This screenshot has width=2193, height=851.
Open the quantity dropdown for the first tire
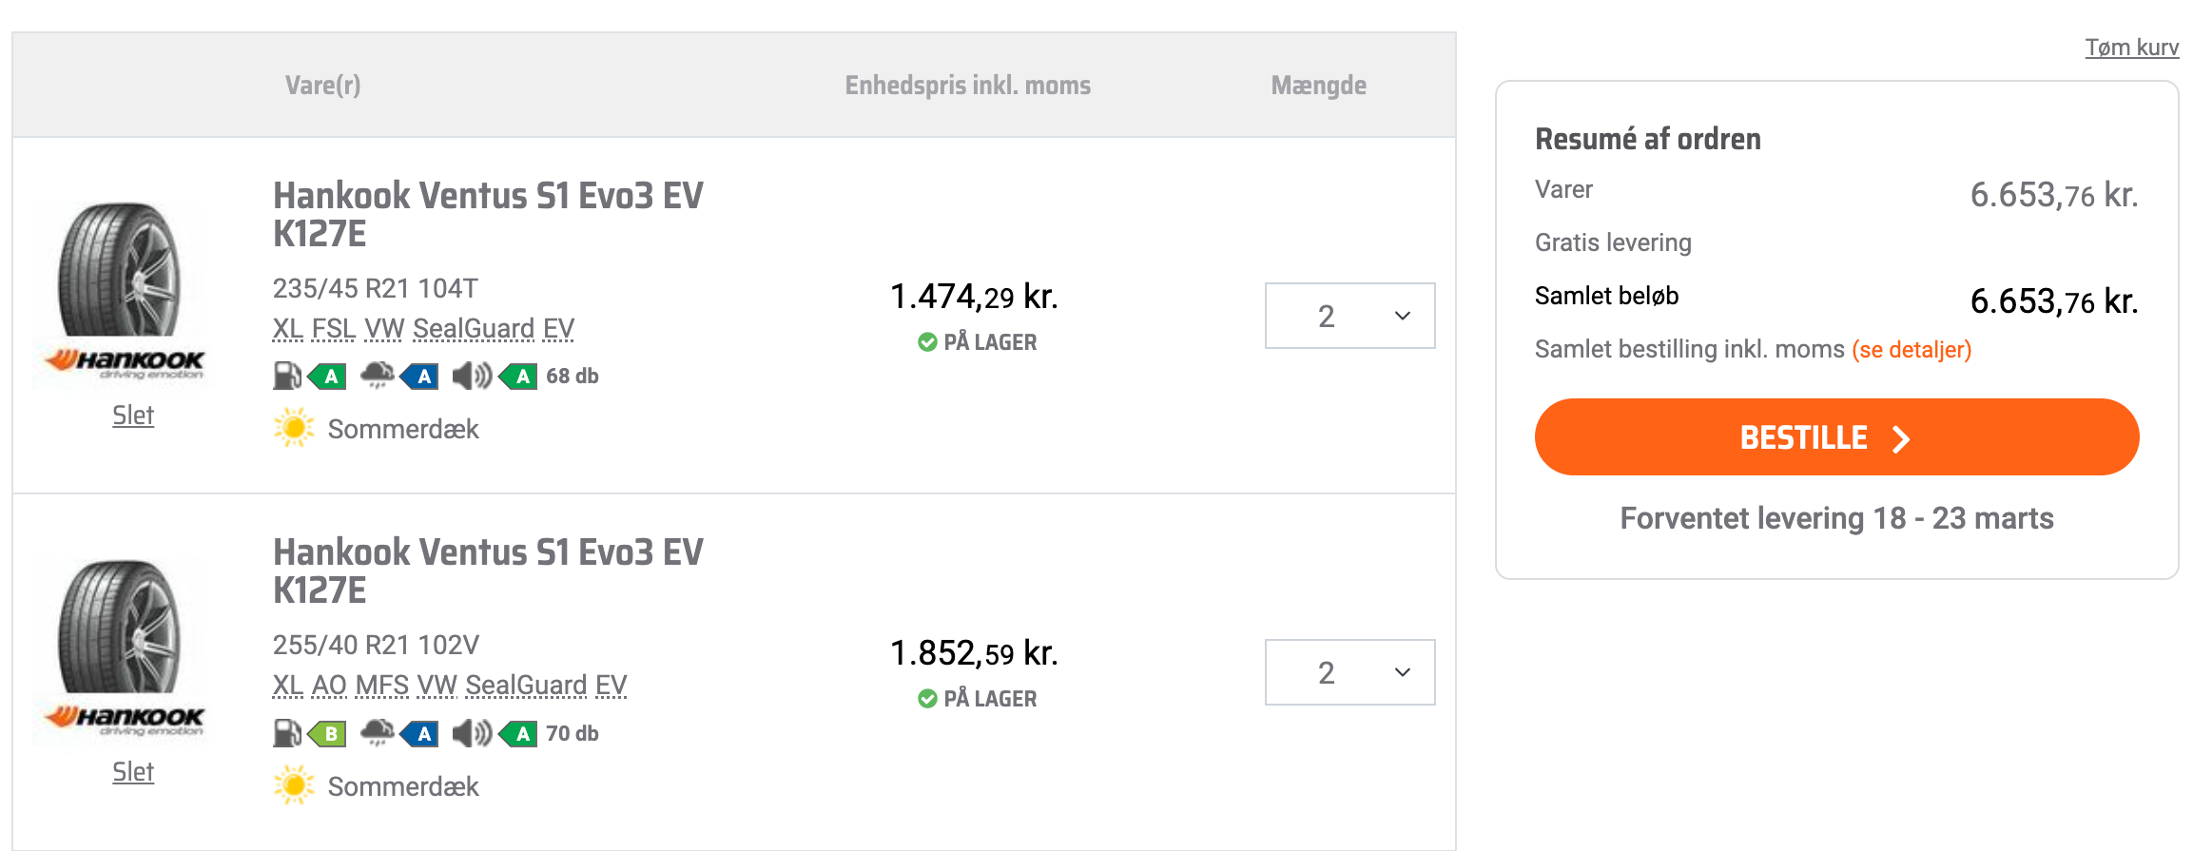coord(1349,316)
